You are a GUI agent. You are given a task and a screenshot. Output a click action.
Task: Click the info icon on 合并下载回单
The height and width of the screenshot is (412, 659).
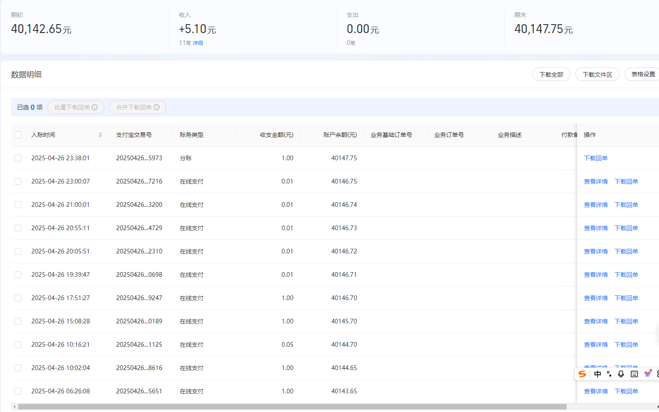point(156,107)
